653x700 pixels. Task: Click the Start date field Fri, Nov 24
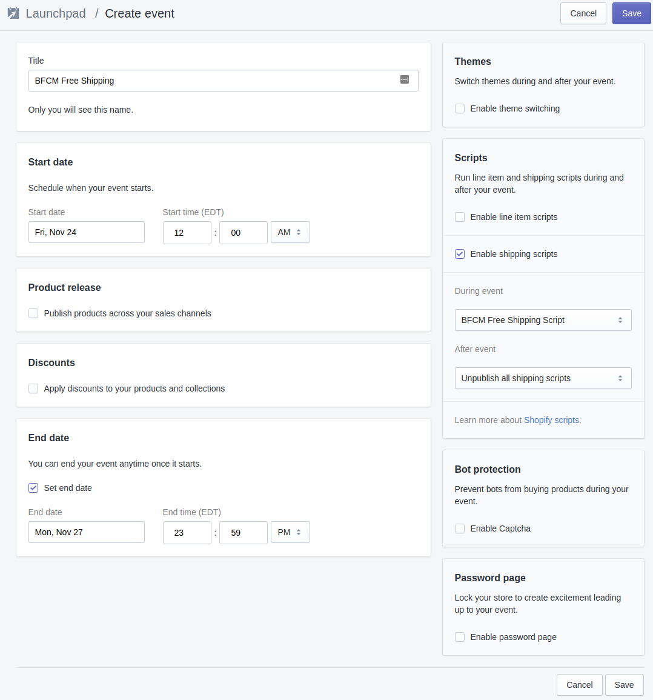tap(87, 232)
